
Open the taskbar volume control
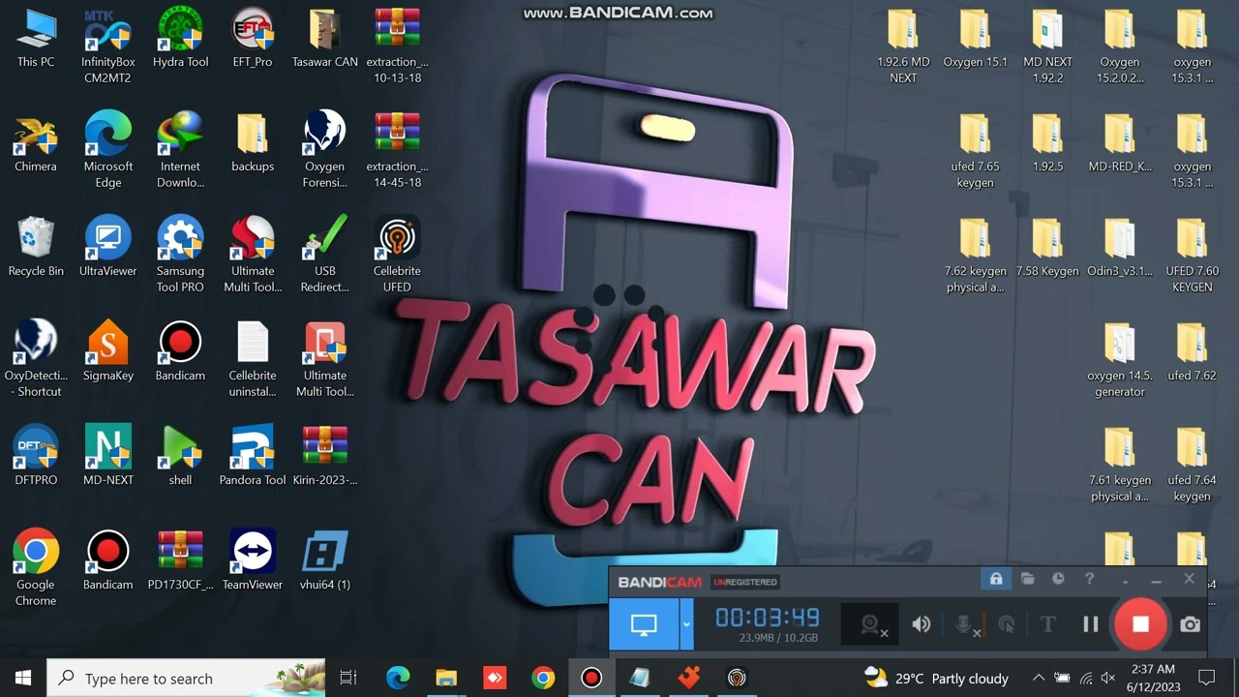click(1109, 678)
